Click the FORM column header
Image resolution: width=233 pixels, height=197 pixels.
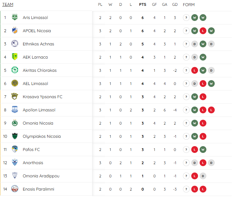pyautogui.click(x=189, y=5)
